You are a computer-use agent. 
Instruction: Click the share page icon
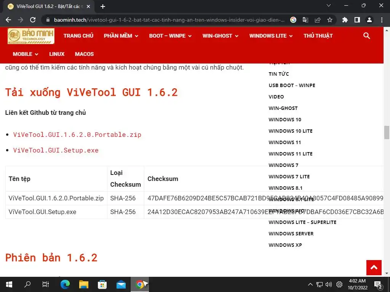click(318, 20)
